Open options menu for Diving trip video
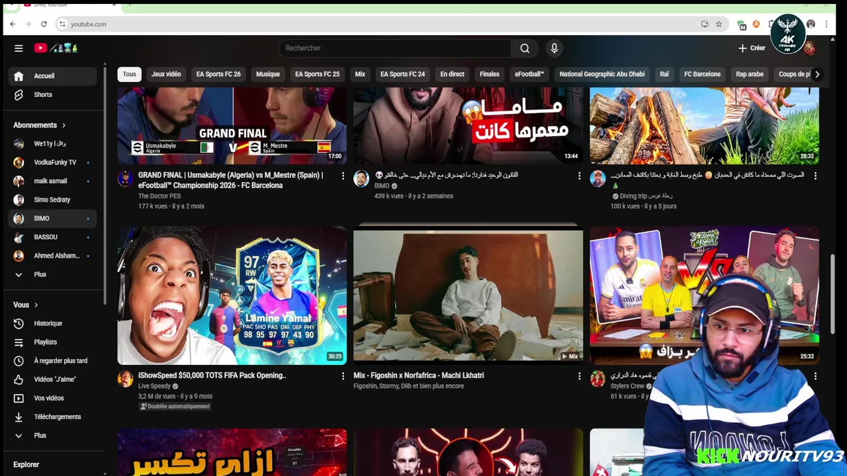The image size is (847, 476). tap(815, 176)
